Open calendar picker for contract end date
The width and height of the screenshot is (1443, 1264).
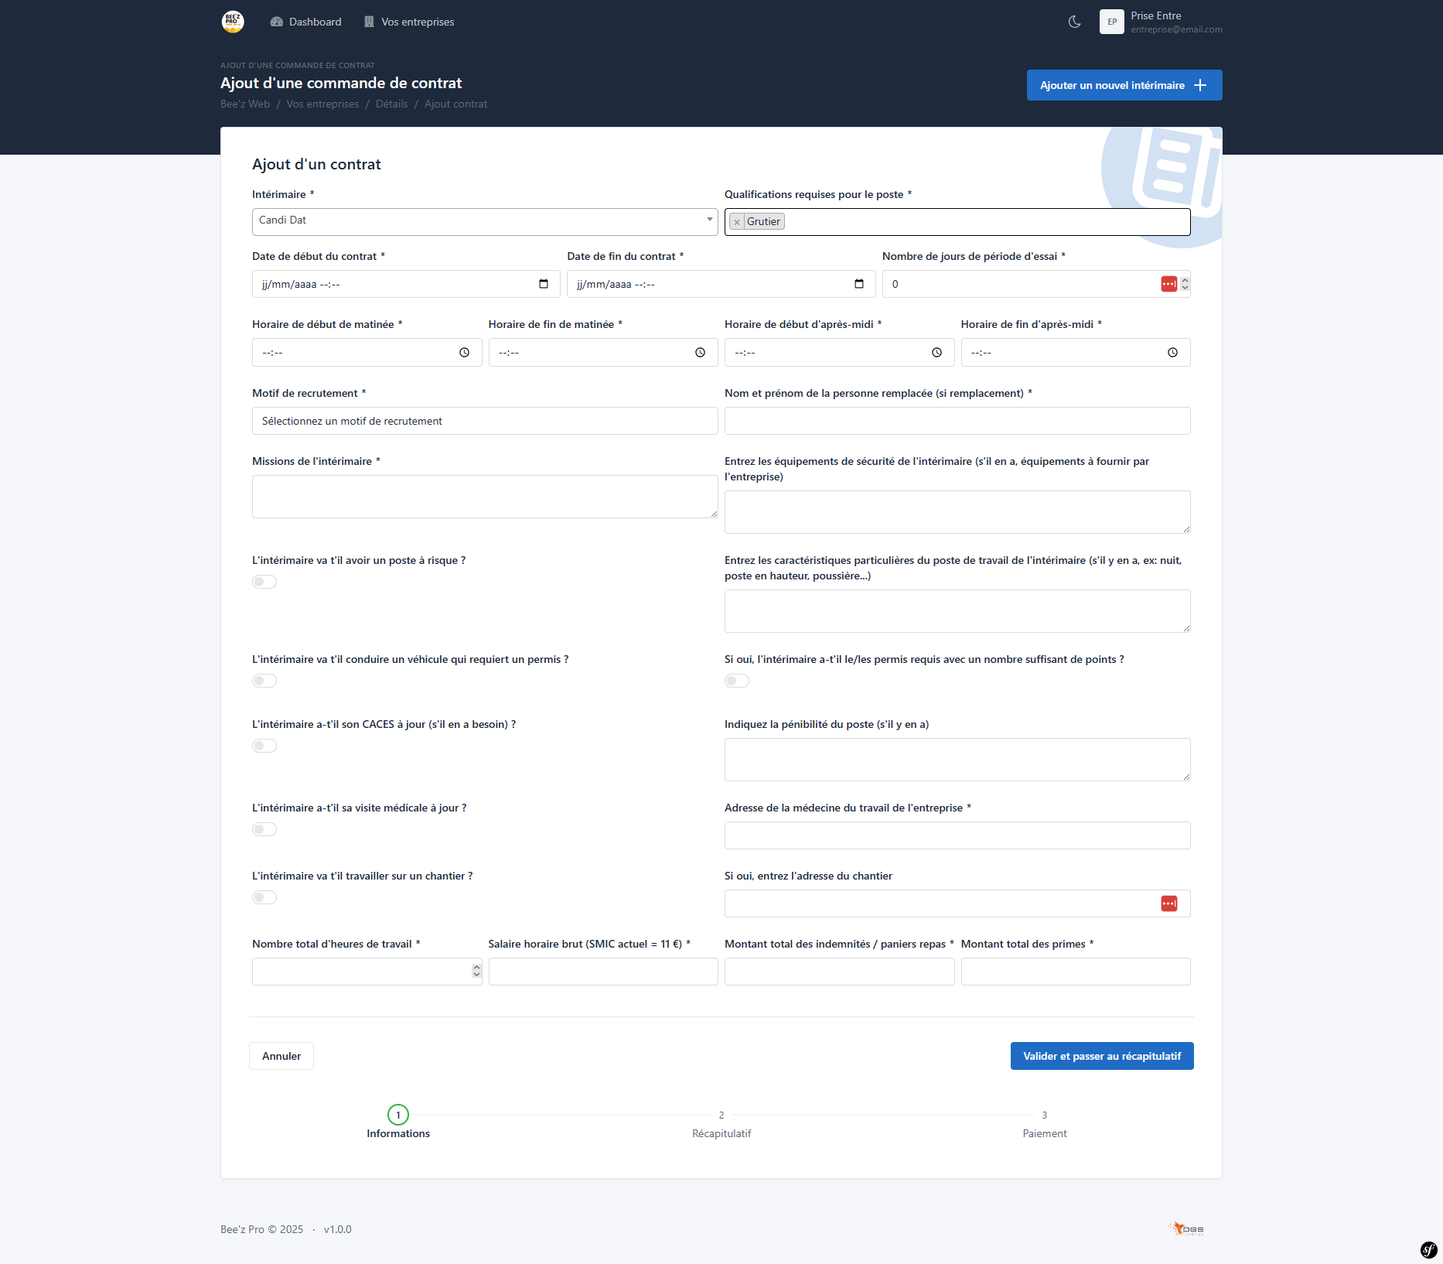(858, 284)
